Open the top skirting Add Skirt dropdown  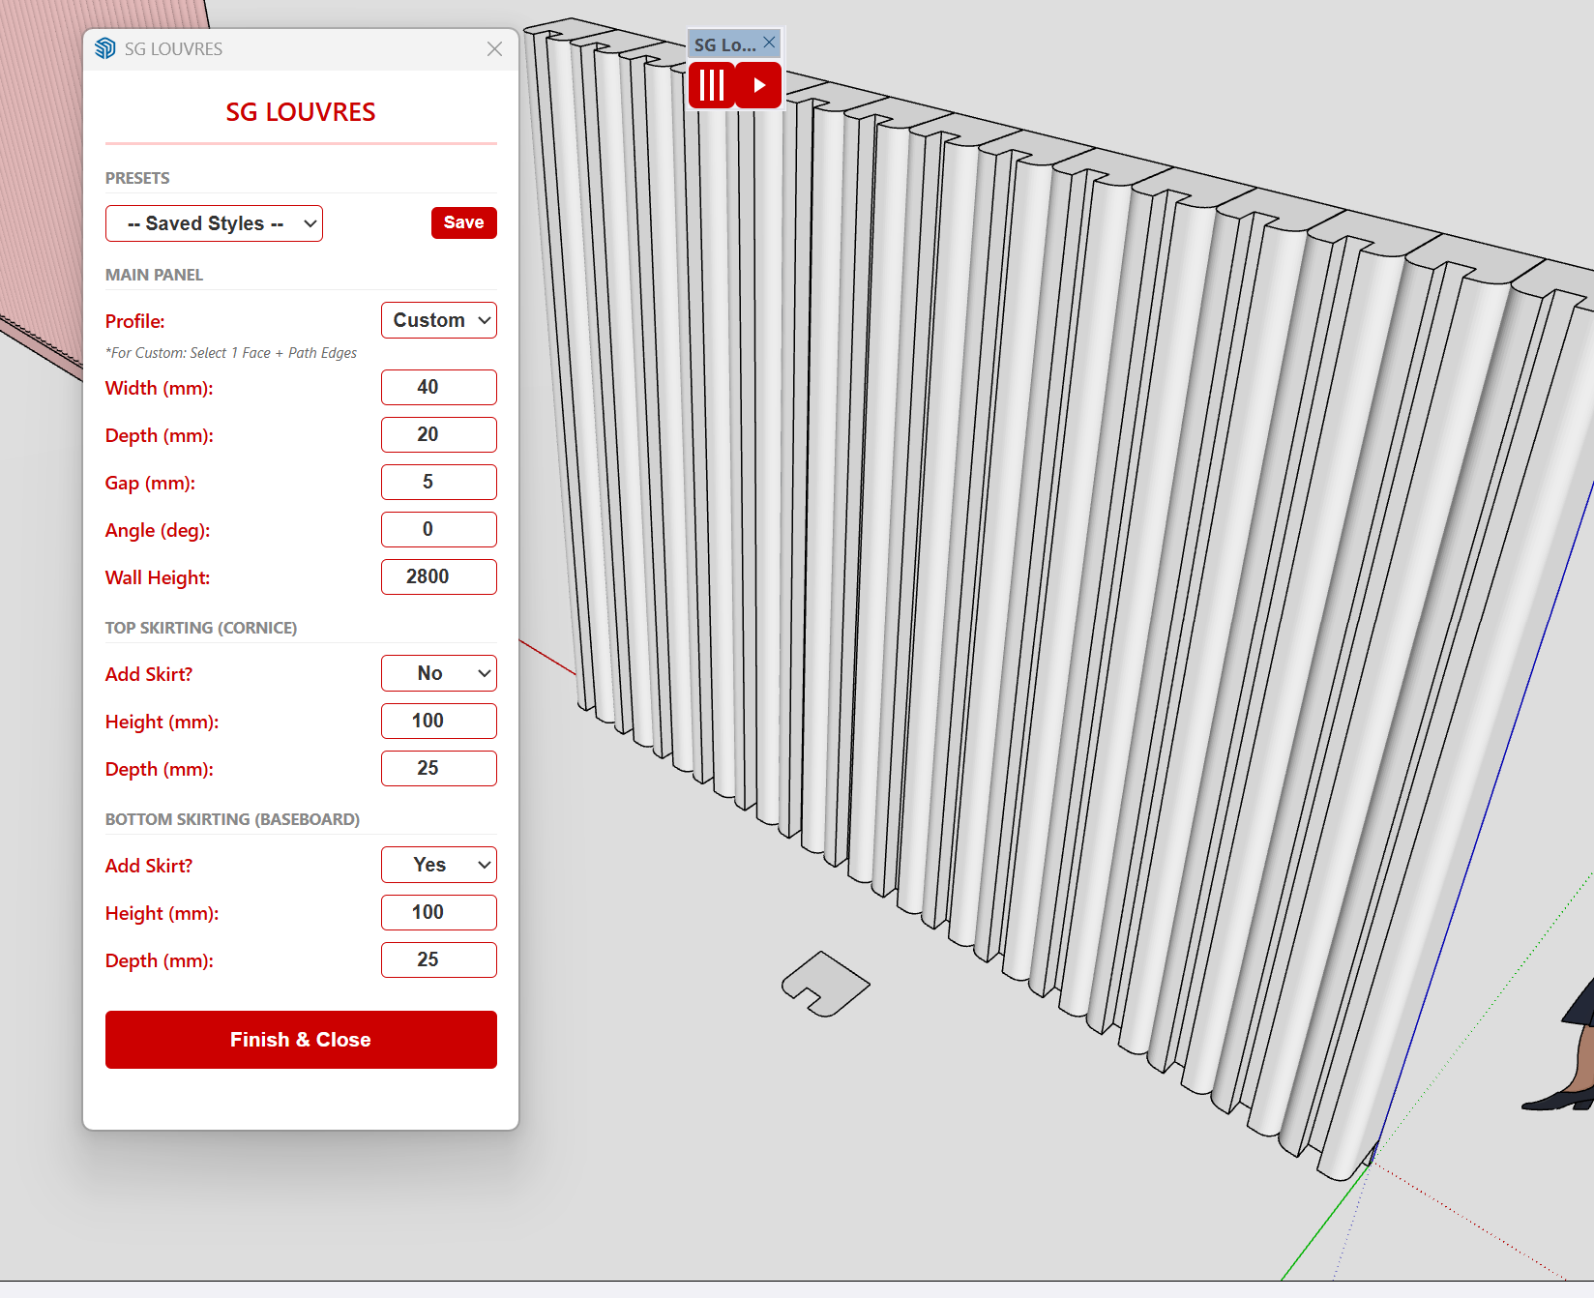point(439,673)
